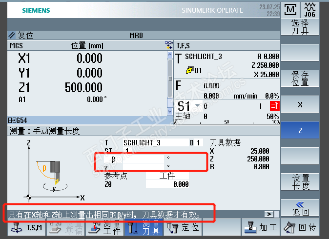Select the X axis softkey
The width and height of the screenshot is (329, 239).
(x=300, y=104)
